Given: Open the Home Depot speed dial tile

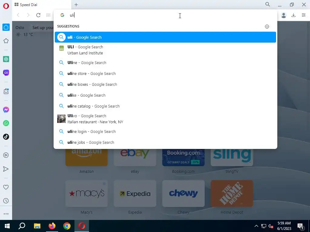Looking at the screenshot, I should (232, 194).
